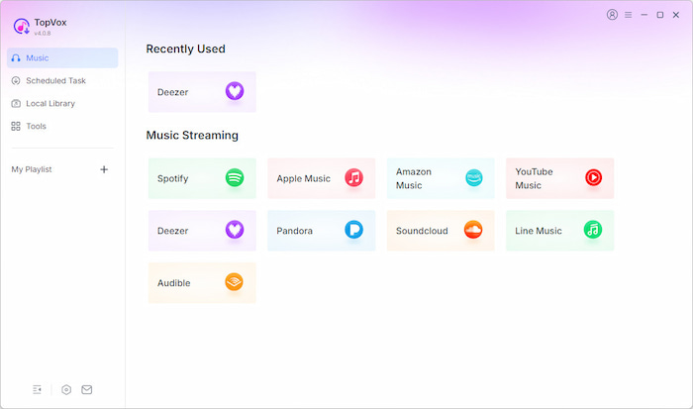Maximize the TopVox window
This screenshot has height=409, width=693.
660,15
